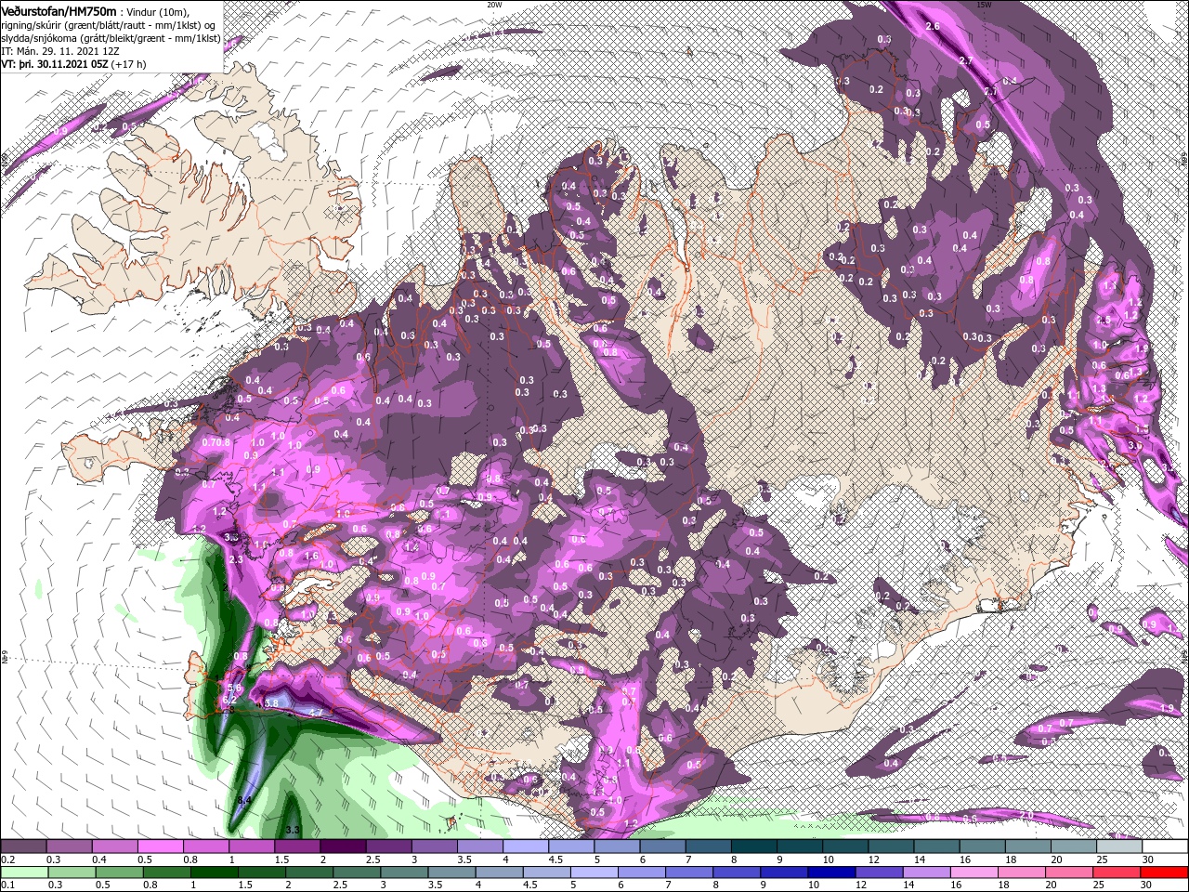Click the '3.3' precipitation value on the map

click(x=294, y=829)
